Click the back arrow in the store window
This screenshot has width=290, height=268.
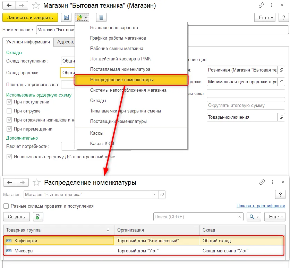(9, 5)
